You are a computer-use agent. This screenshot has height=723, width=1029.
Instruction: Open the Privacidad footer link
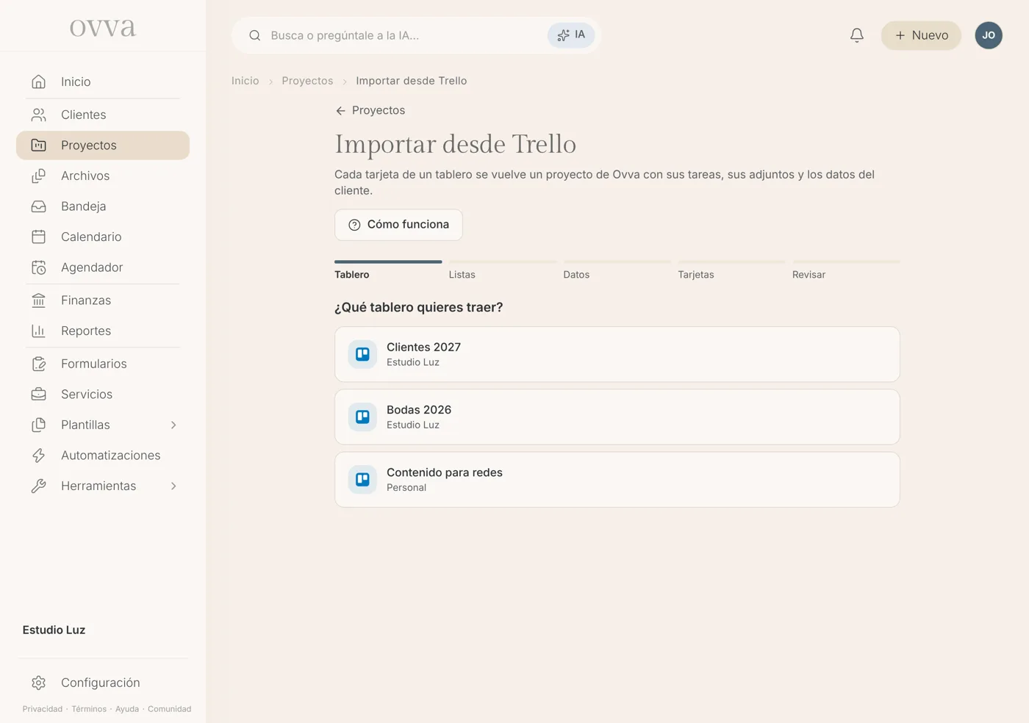pyautogui.click(x=43, y=709)
